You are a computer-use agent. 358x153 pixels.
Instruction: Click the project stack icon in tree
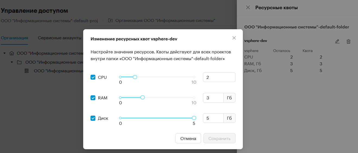pos(27,71)
